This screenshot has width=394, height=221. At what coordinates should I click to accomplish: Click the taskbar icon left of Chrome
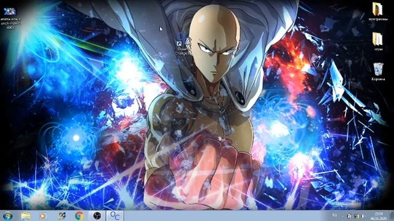(62, 215)
